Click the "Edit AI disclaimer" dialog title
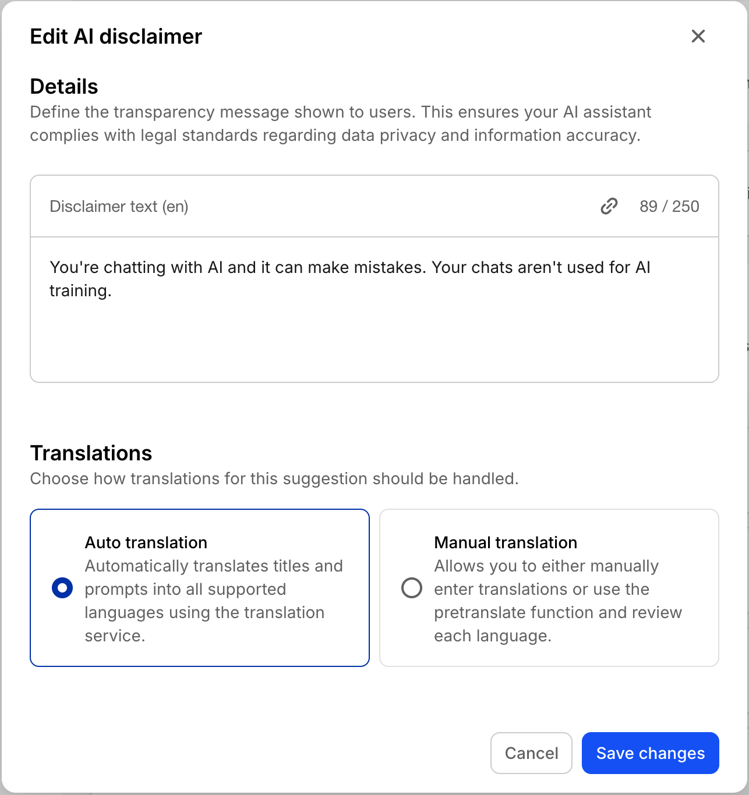749x795 pixels. click(x=116, y=37)
